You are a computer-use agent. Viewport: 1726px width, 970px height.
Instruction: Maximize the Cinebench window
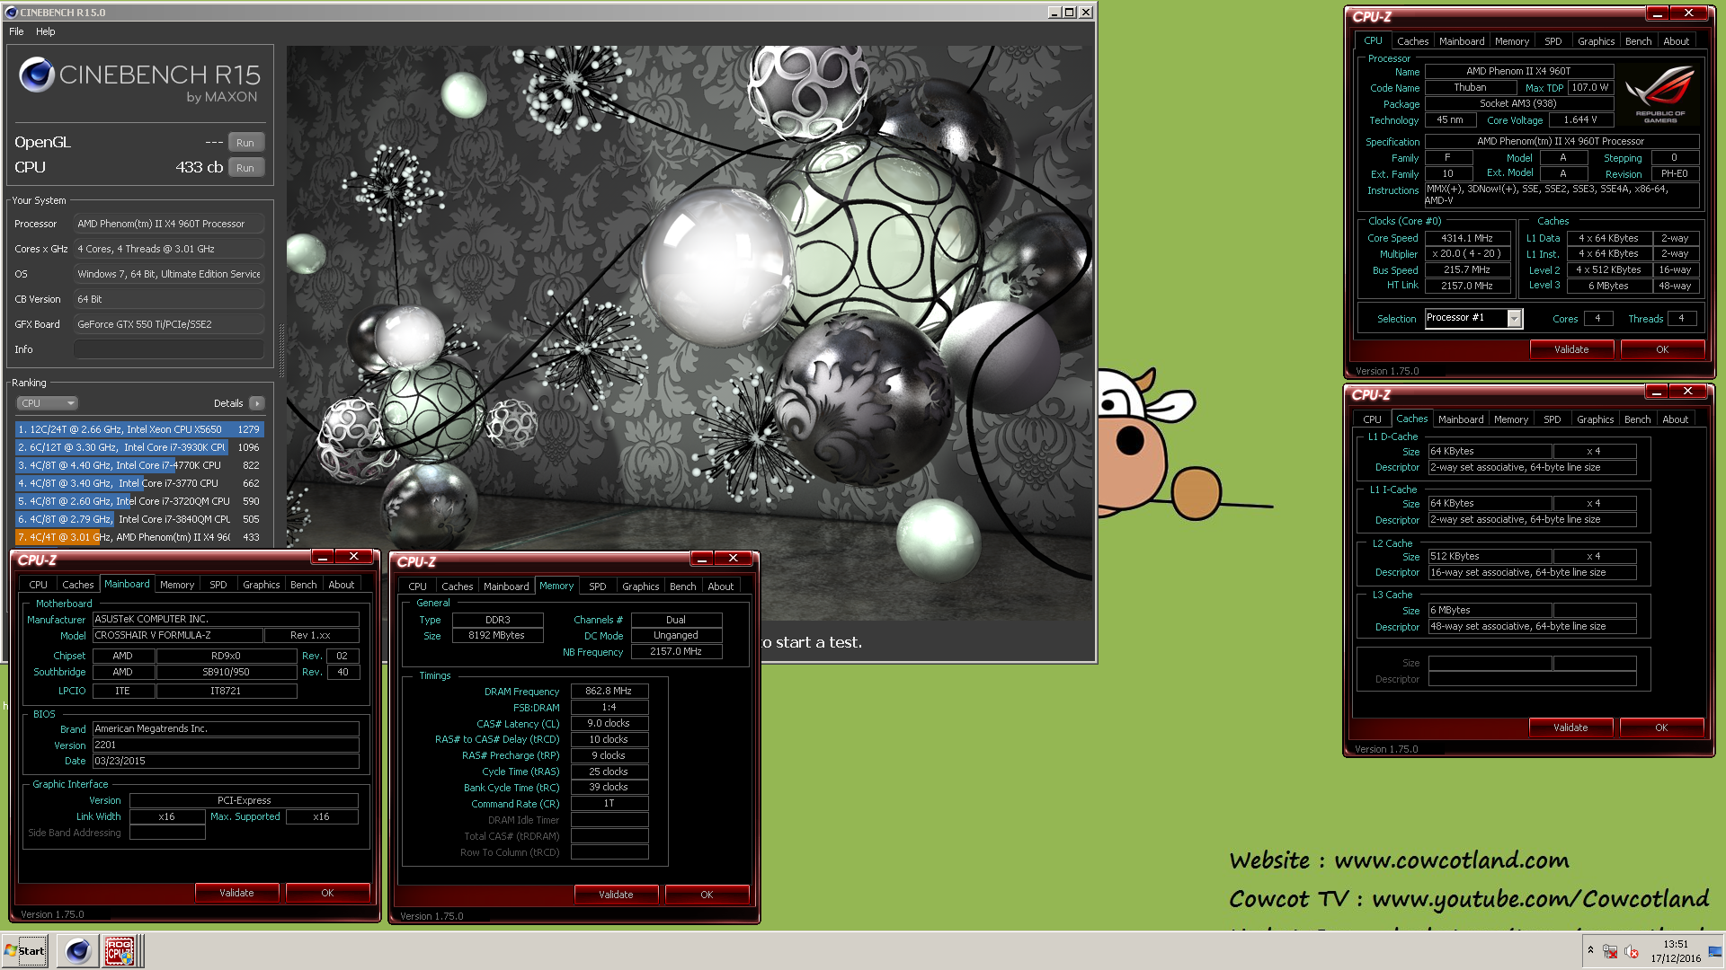[x=1069, y=13]
